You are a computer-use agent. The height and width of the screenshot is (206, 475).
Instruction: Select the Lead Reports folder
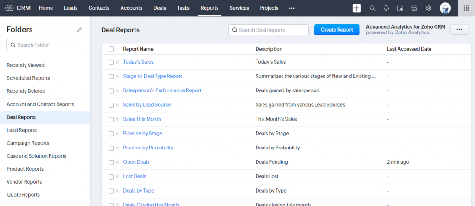tap(21, 130)
